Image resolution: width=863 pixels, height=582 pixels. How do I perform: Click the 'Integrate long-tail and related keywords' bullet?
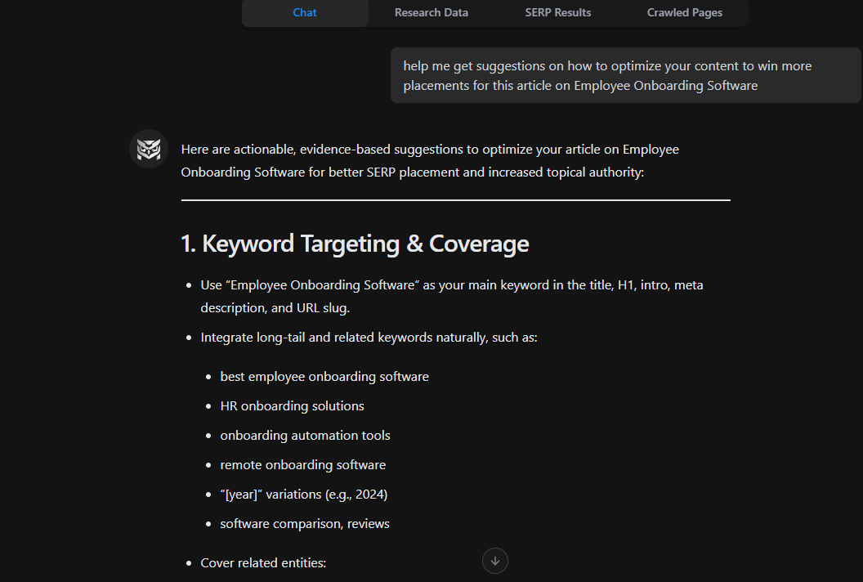pos(369,337)
